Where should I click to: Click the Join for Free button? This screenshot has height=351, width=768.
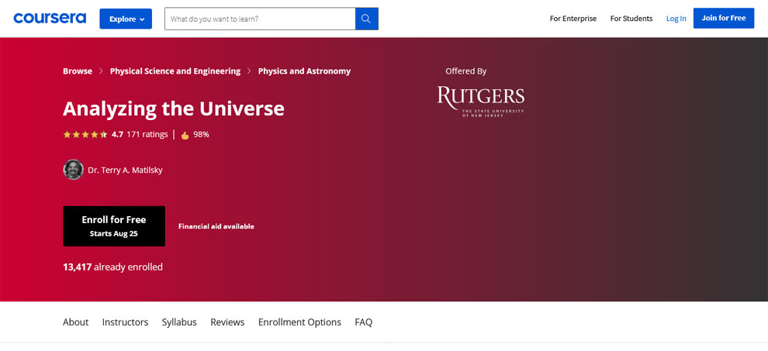pos(724,18)
